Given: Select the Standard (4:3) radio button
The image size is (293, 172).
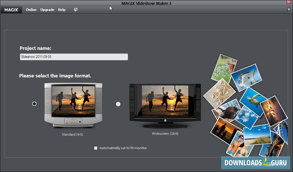Looking at the screenshot, I should pyautogui.click(x=34, y=104).
